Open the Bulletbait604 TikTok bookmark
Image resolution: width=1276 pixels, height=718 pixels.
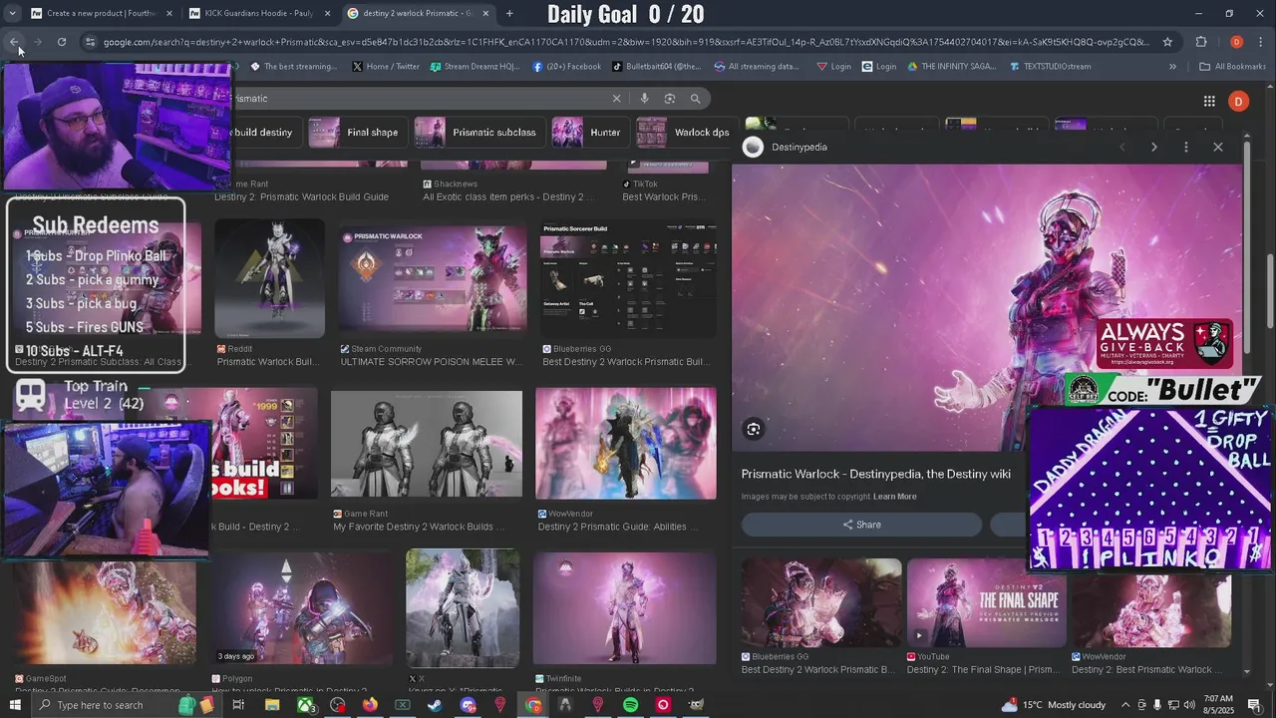tap(656, 67)
